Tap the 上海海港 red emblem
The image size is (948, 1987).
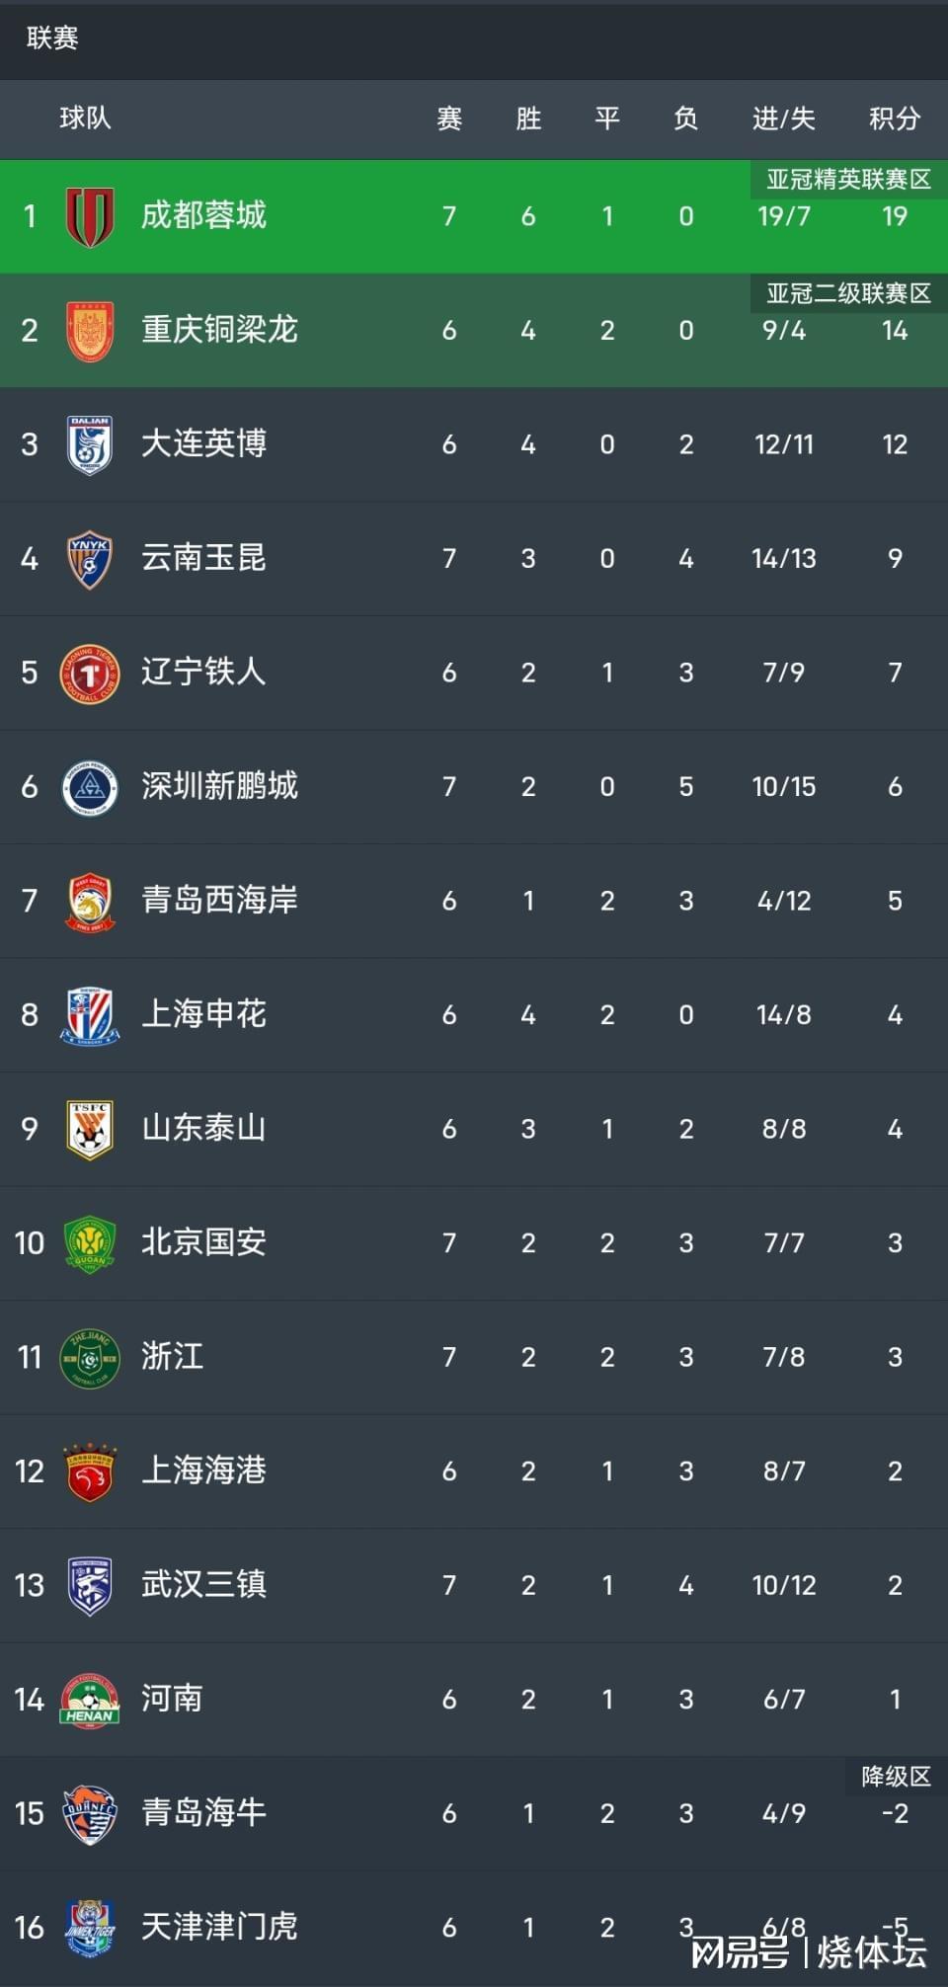point(90,1471)
